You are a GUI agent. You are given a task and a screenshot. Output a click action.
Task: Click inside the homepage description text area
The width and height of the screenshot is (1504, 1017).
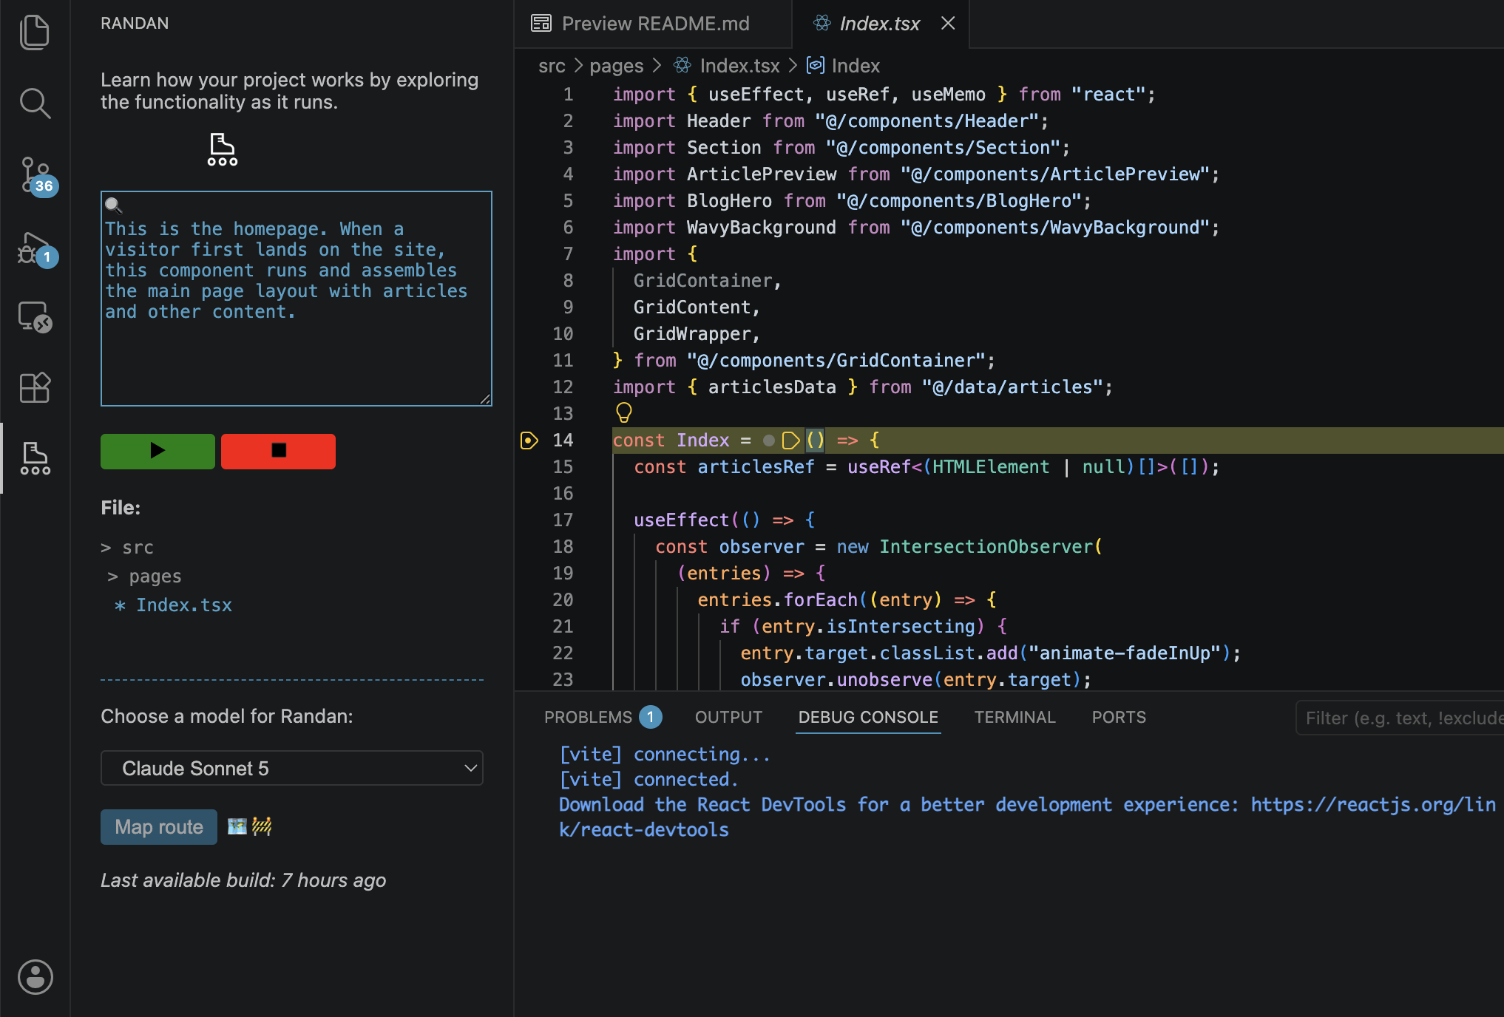click(x=297, y=299)
